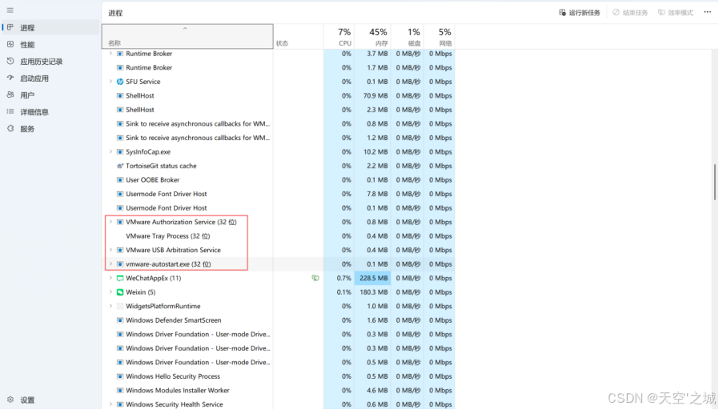719x410 pixels.
Task: Select the second Runtime Broker row
Action: tap(279, 67)
